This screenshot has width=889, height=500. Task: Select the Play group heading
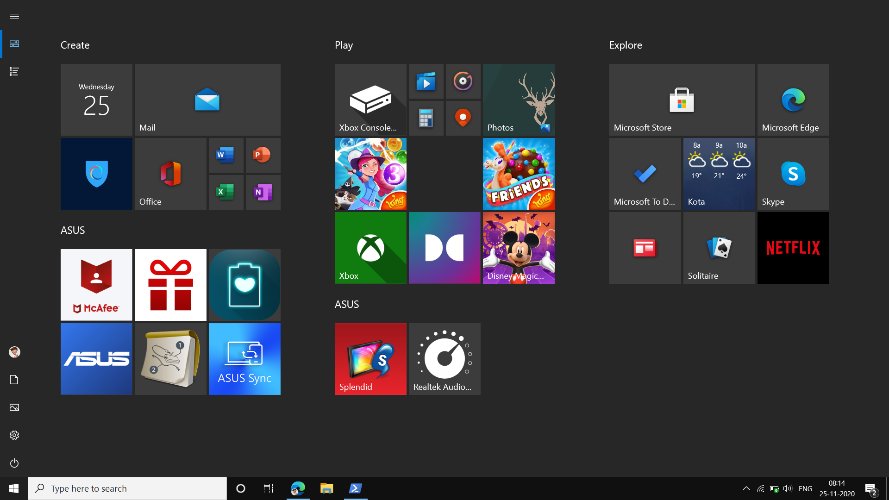[x=344, y=45]
